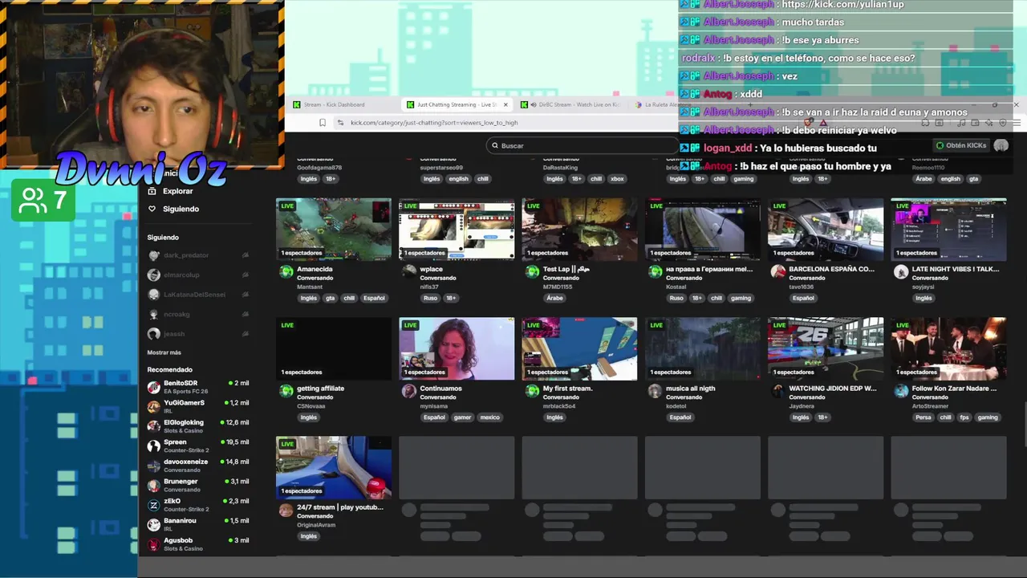Open the user profile avatar beside Obtén KICKs
Image resolution: width=1027 pixels, height=578 pixels.
[1001, 145]
